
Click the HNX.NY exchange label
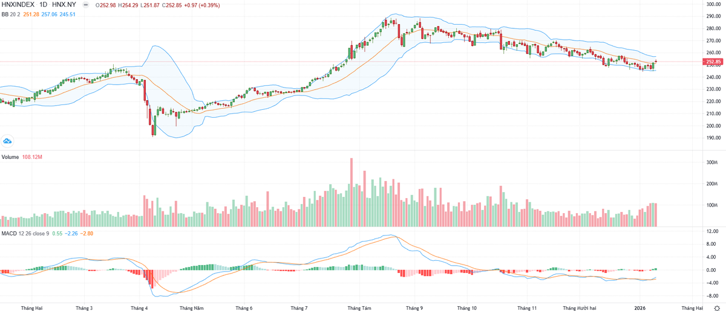click(64, 5)
